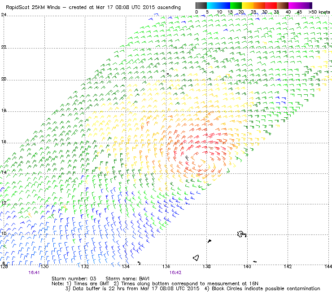The height and width of the screenshot is (292, 332).
Task: Click the single black wind barb near storm center
Action: click(x=187, y=158)
